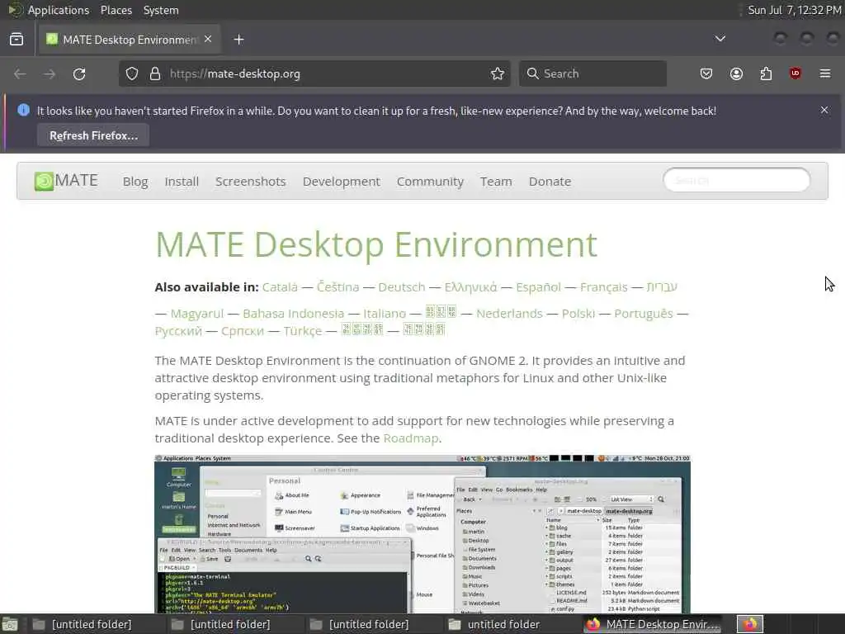Image resolution: width=845 pixels, height=634 pixels.
Task: Switch to Italiano language
Action: pyautogui.click(x=385, y=313)
